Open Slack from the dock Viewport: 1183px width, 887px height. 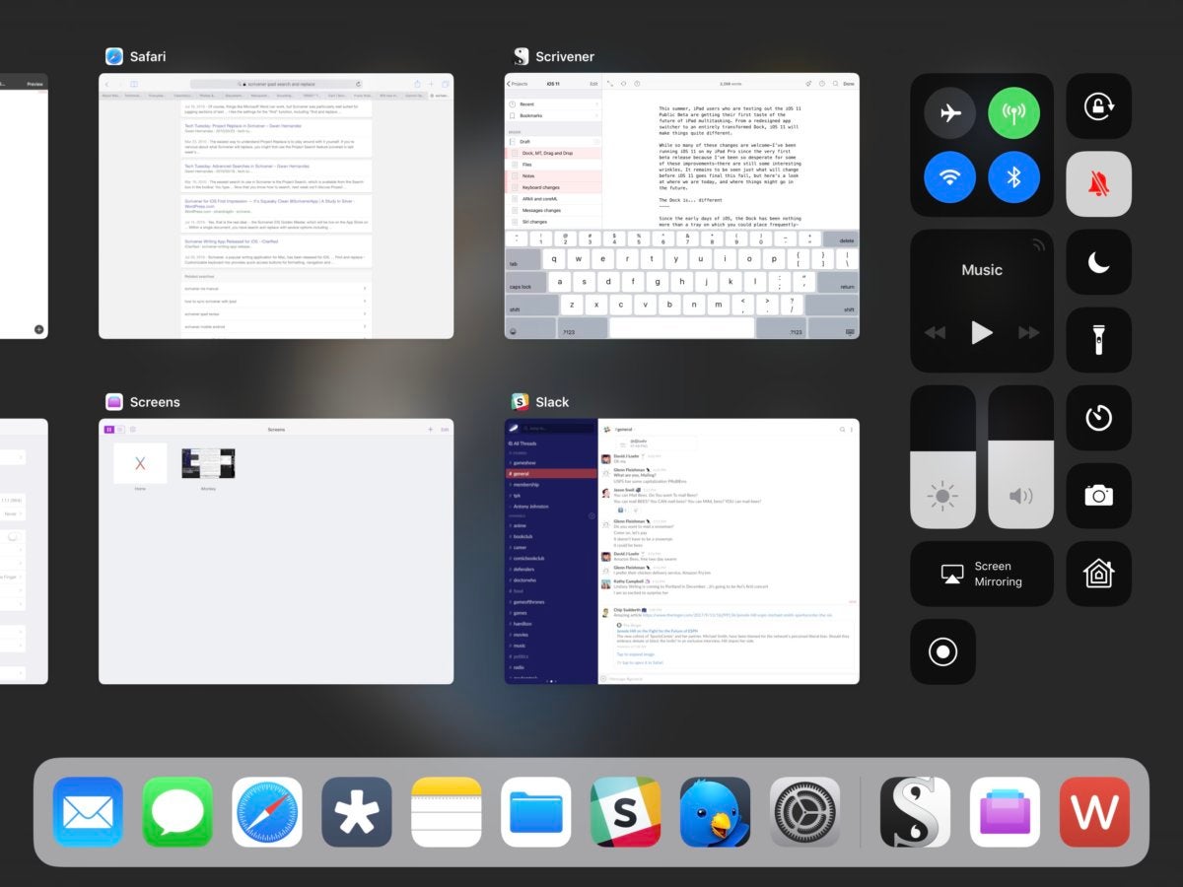pos(625,812)
